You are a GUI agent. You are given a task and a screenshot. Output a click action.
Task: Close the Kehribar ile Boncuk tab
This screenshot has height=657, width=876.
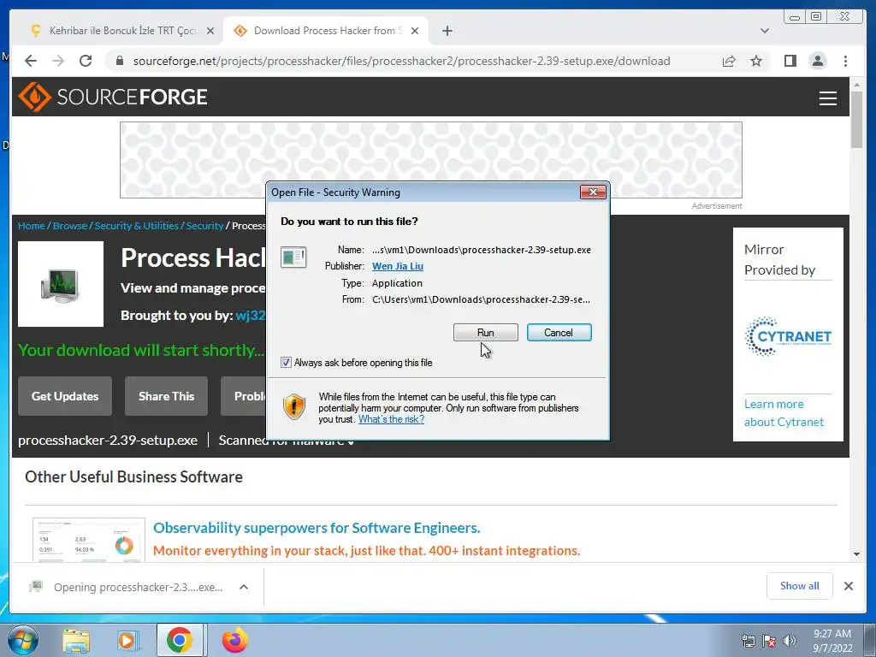tap(210, 31)
